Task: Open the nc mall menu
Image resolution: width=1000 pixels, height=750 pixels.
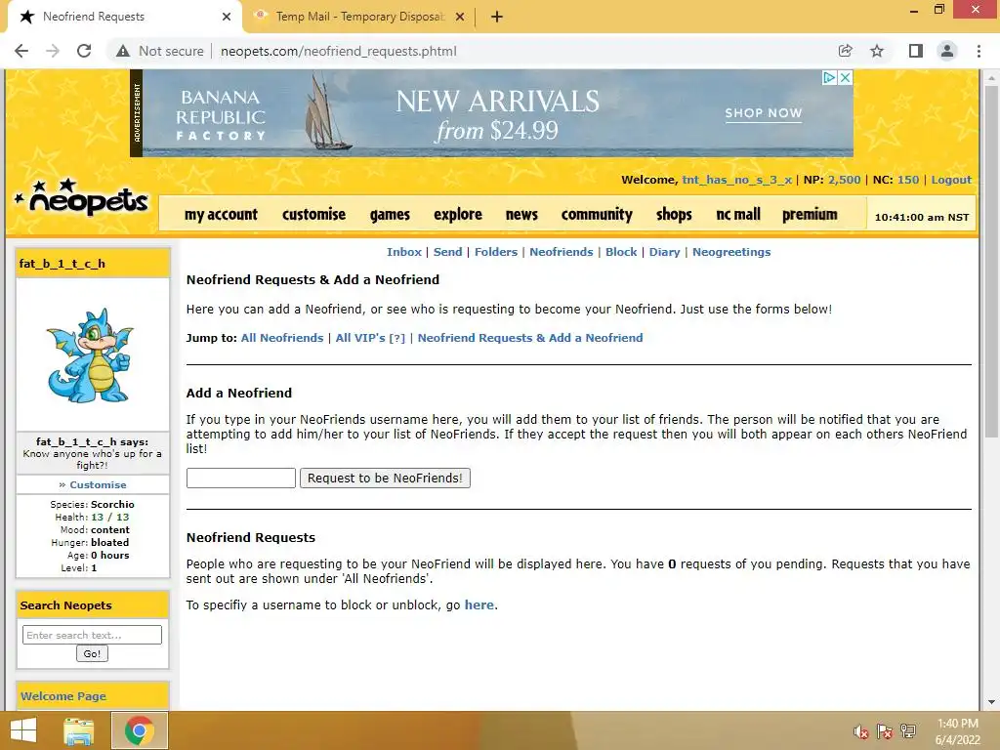Action: [738, 214]
